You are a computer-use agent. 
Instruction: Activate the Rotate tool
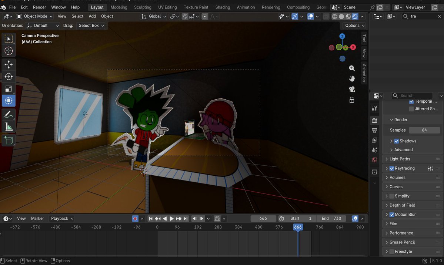click(x=9, y=76)
